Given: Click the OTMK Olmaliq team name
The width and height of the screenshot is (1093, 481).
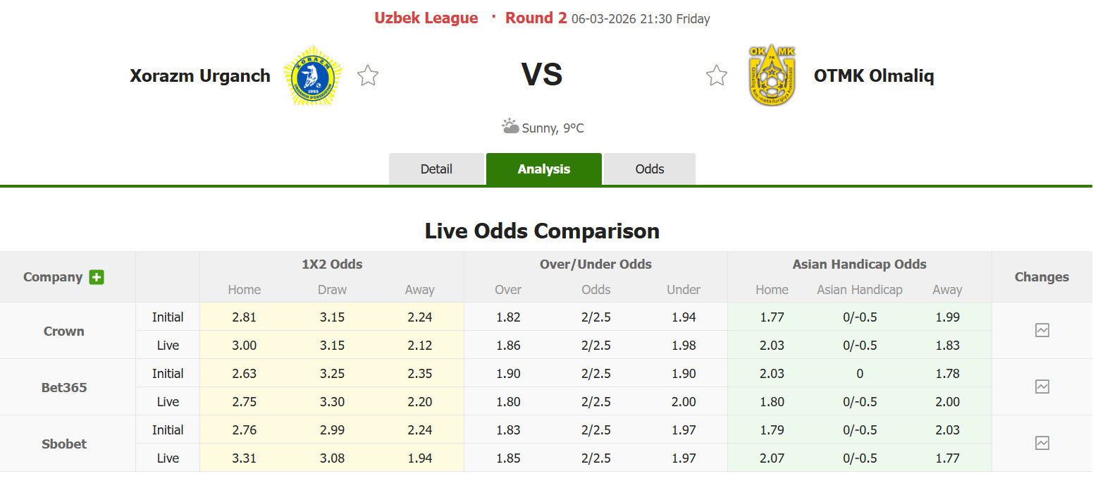Looking at the screenshot, I should 874,75.
